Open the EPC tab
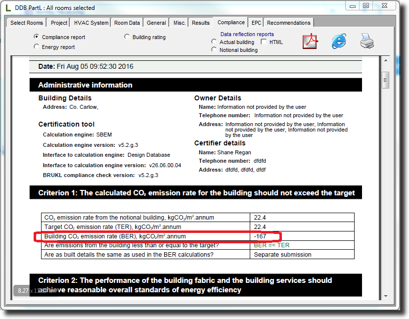This screenshot has height=319, width=409. tap(256, 23)
